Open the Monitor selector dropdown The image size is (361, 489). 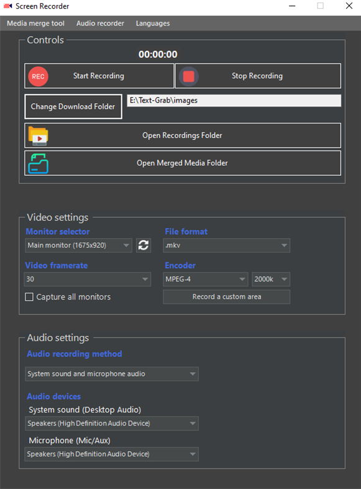click(78, 245)
